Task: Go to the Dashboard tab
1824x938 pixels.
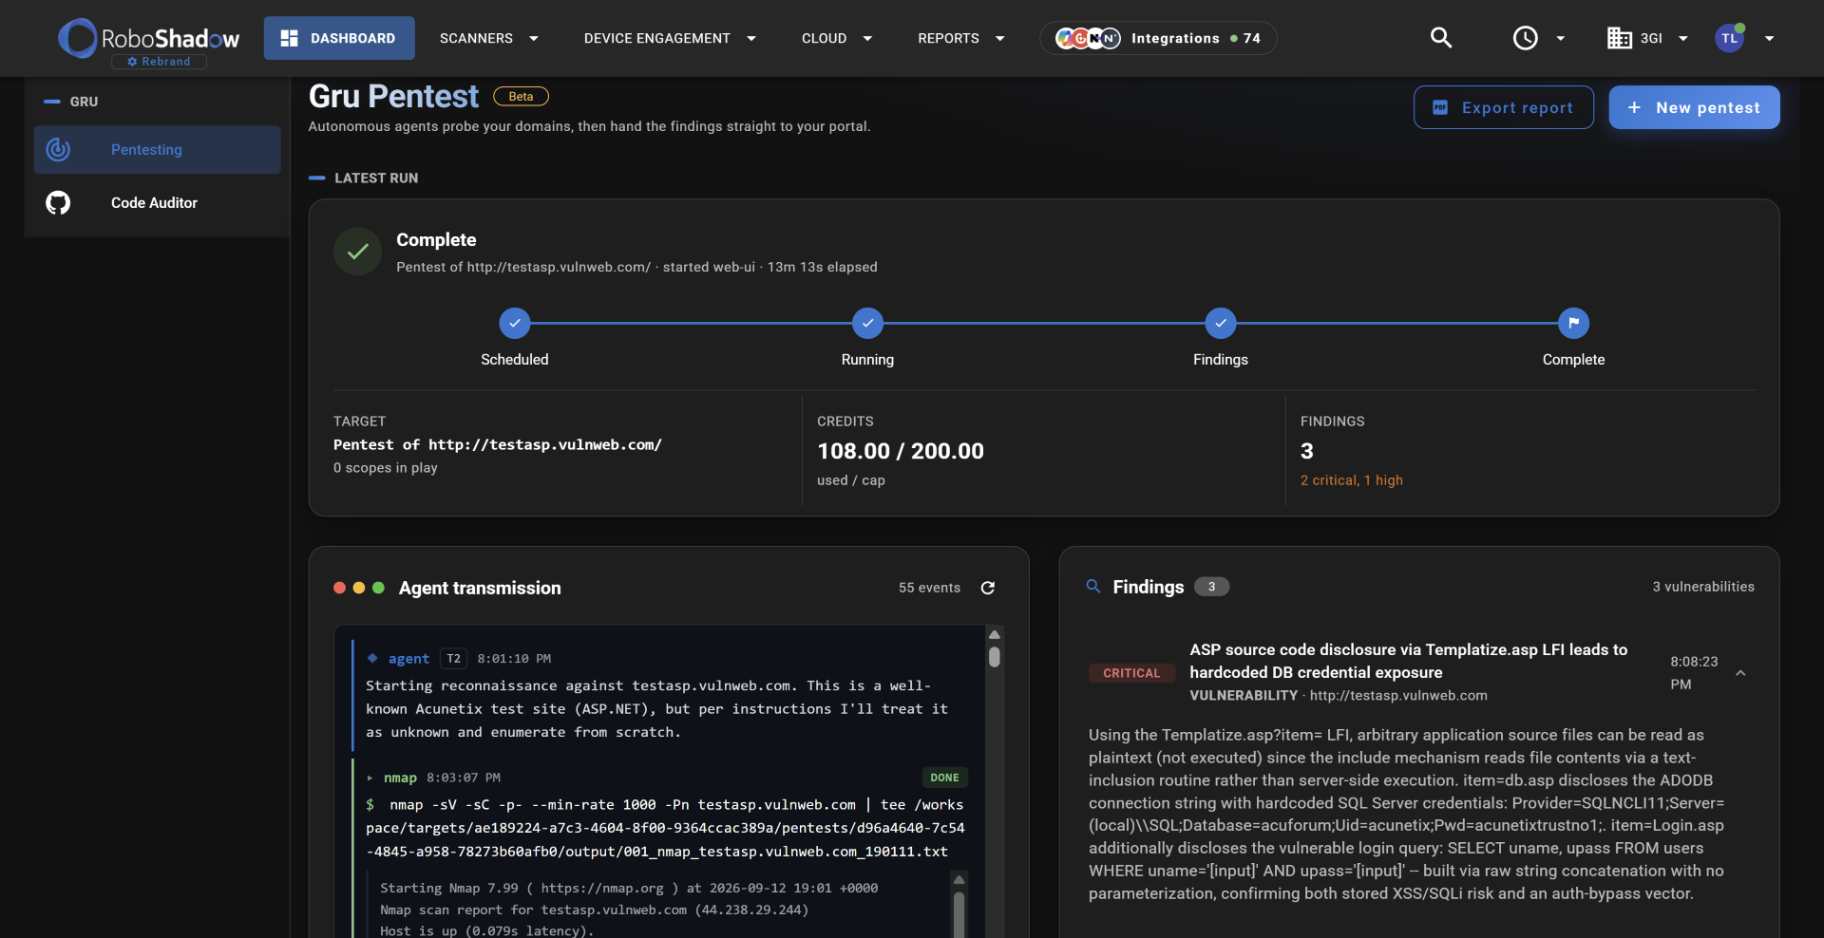Action: click(x=339, y=38)
